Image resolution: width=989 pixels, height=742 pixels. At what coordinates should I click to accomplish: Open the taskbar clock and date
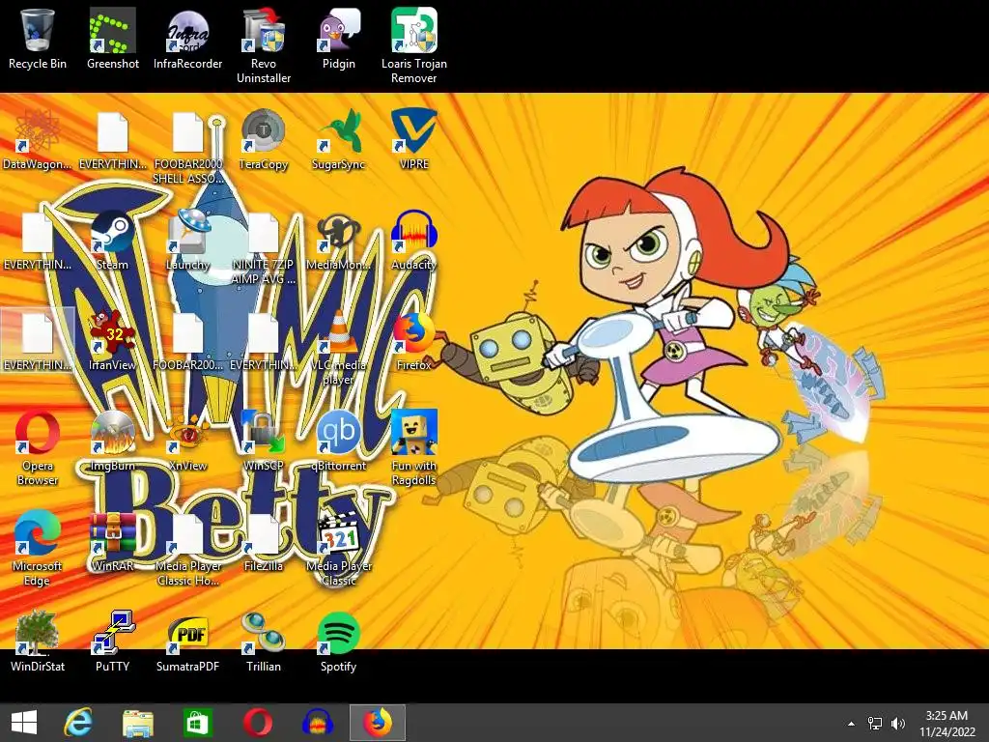pyautogui.click(x=947, y=724)
